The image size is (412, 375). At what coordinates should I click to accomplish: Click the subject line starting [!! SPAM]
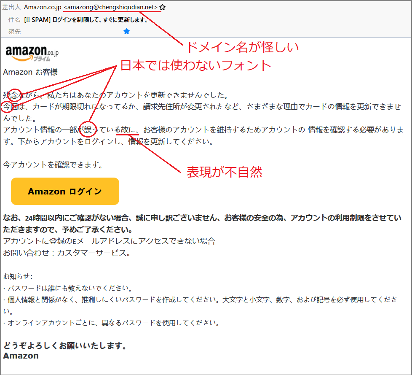pyautogui.click(x=87, y=19)
